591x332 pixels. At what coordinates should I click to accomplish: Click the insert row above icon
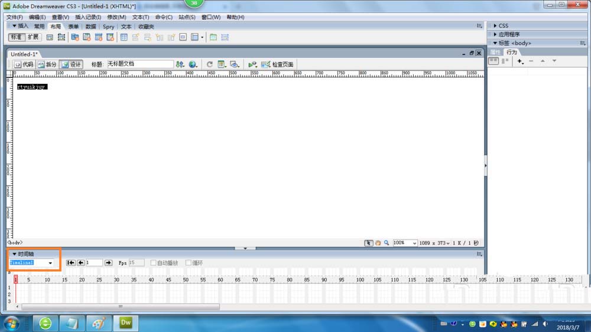pyautogui.click(x=136, y=37)
